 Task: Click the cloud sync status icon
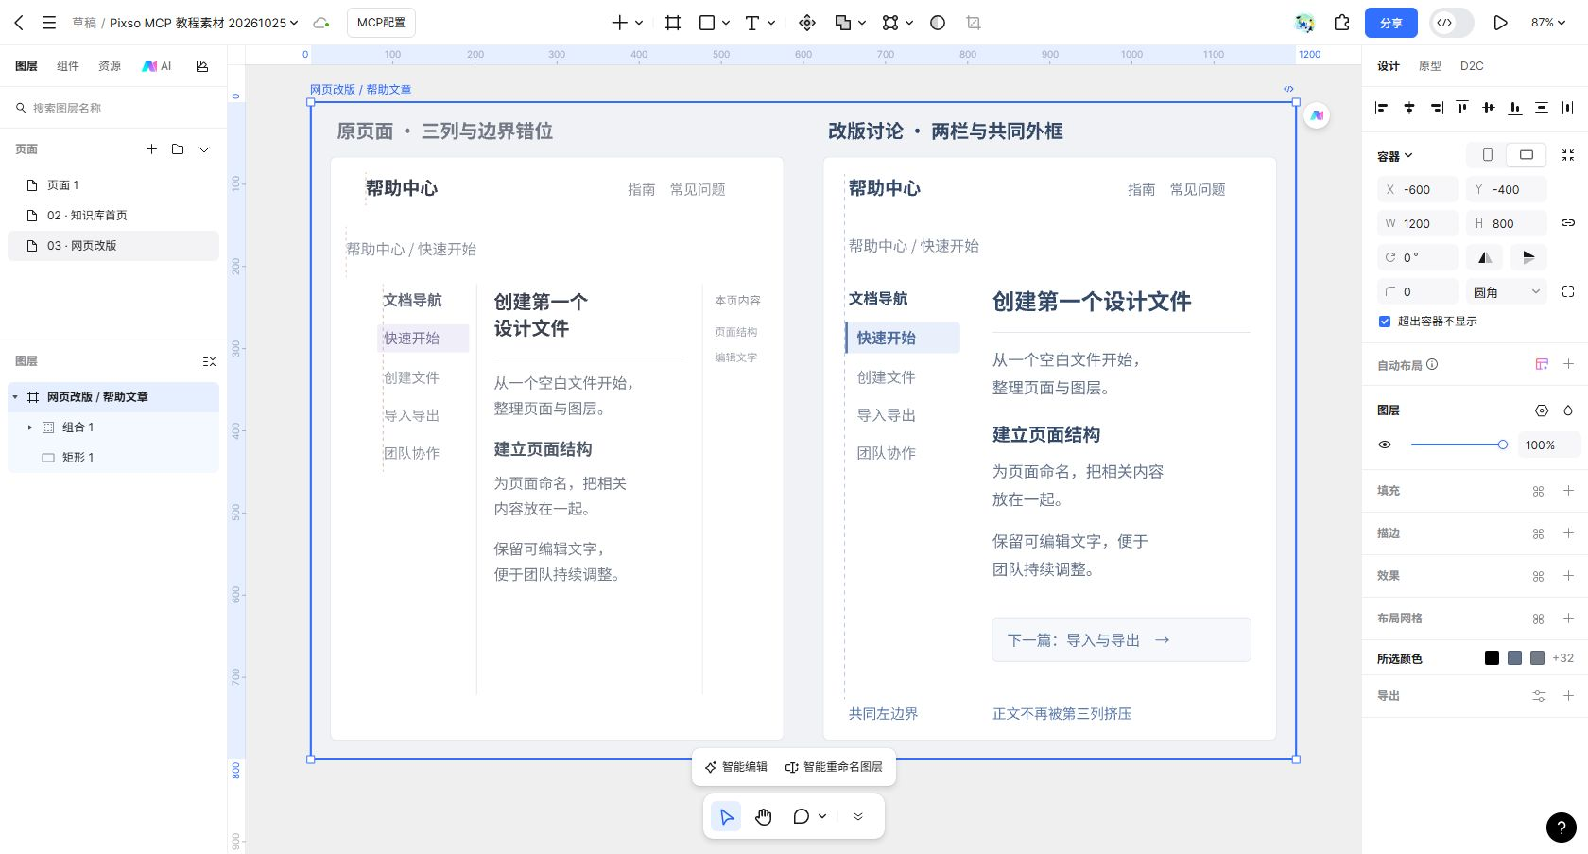(x=321, y=23)
